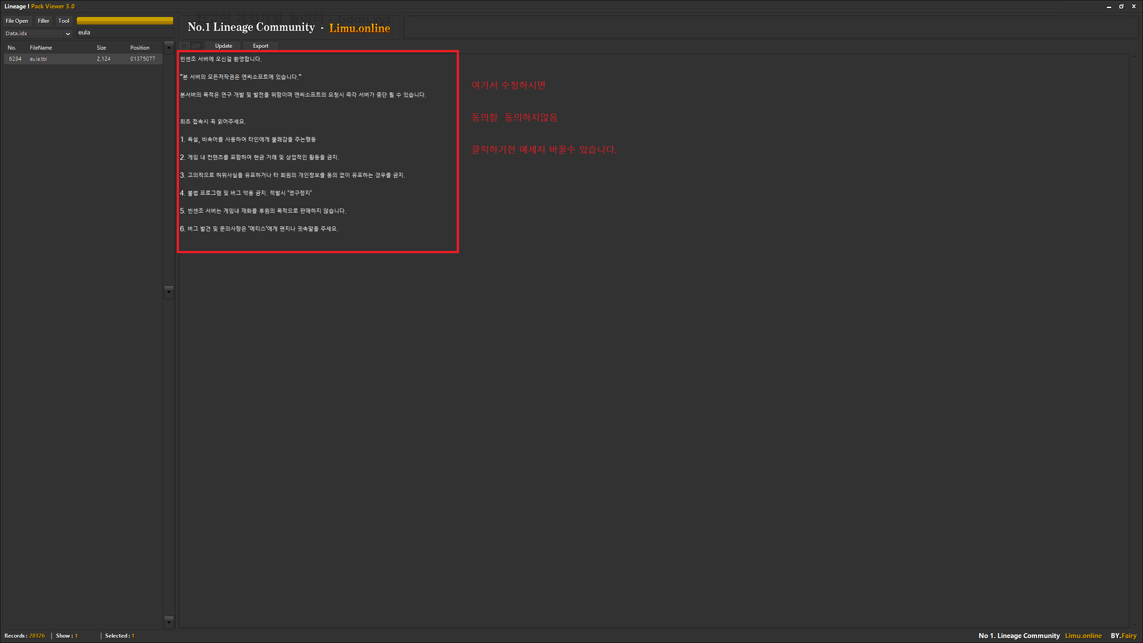1143x643 pixels.
Task: Click the yellow loading progress bar
Action: click(125, 21)
